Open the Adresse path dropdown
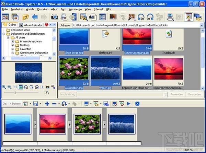This screenshot has width=206, height=153. coord(202,25)
